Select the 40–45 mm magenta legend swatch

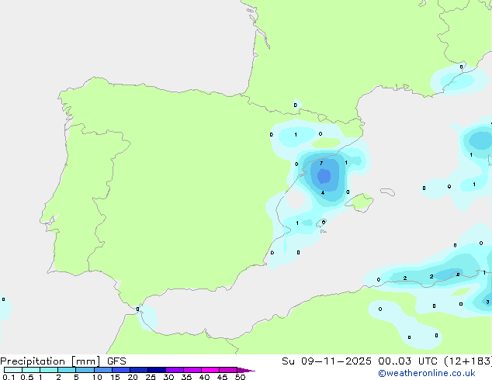click(210, 370)
